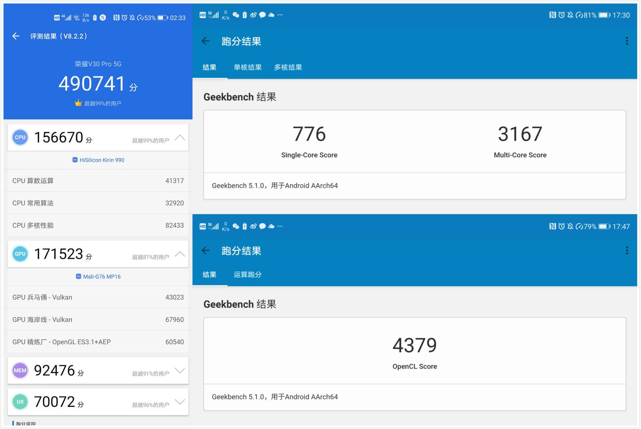Select the CPU 多核性能 82433 row
The height and width of the screenshot is (429, 641).
coord(98,225)
